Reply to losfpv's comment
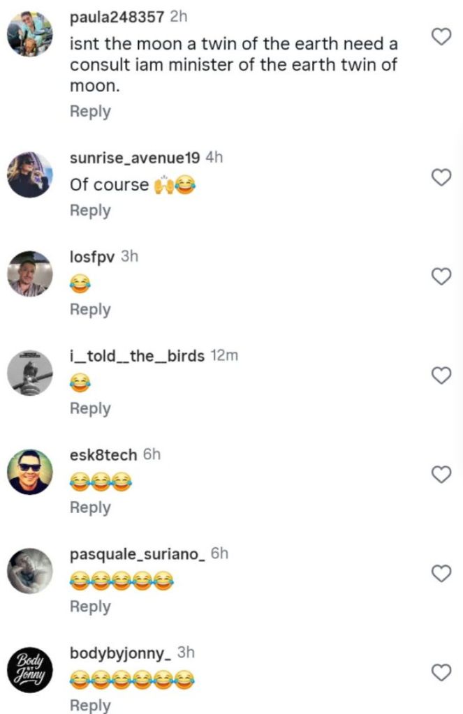463x714 pixels. [x=90, y=310]
